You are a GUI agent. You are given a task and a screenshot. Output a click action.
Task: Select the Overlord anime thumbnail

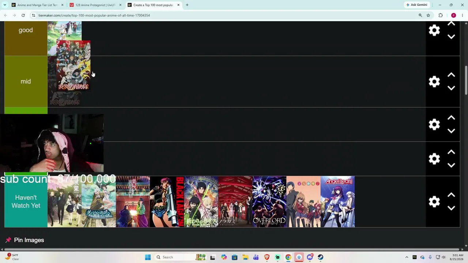(269, 202)
